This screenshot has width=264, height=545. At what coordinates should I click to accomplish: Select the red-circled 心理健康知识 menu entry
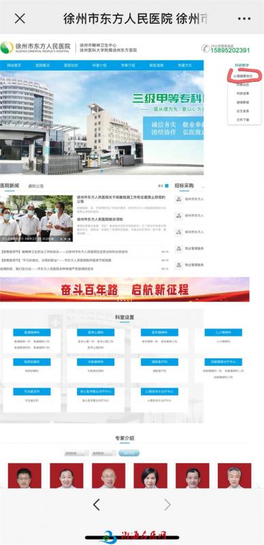(x=242, y=76)
